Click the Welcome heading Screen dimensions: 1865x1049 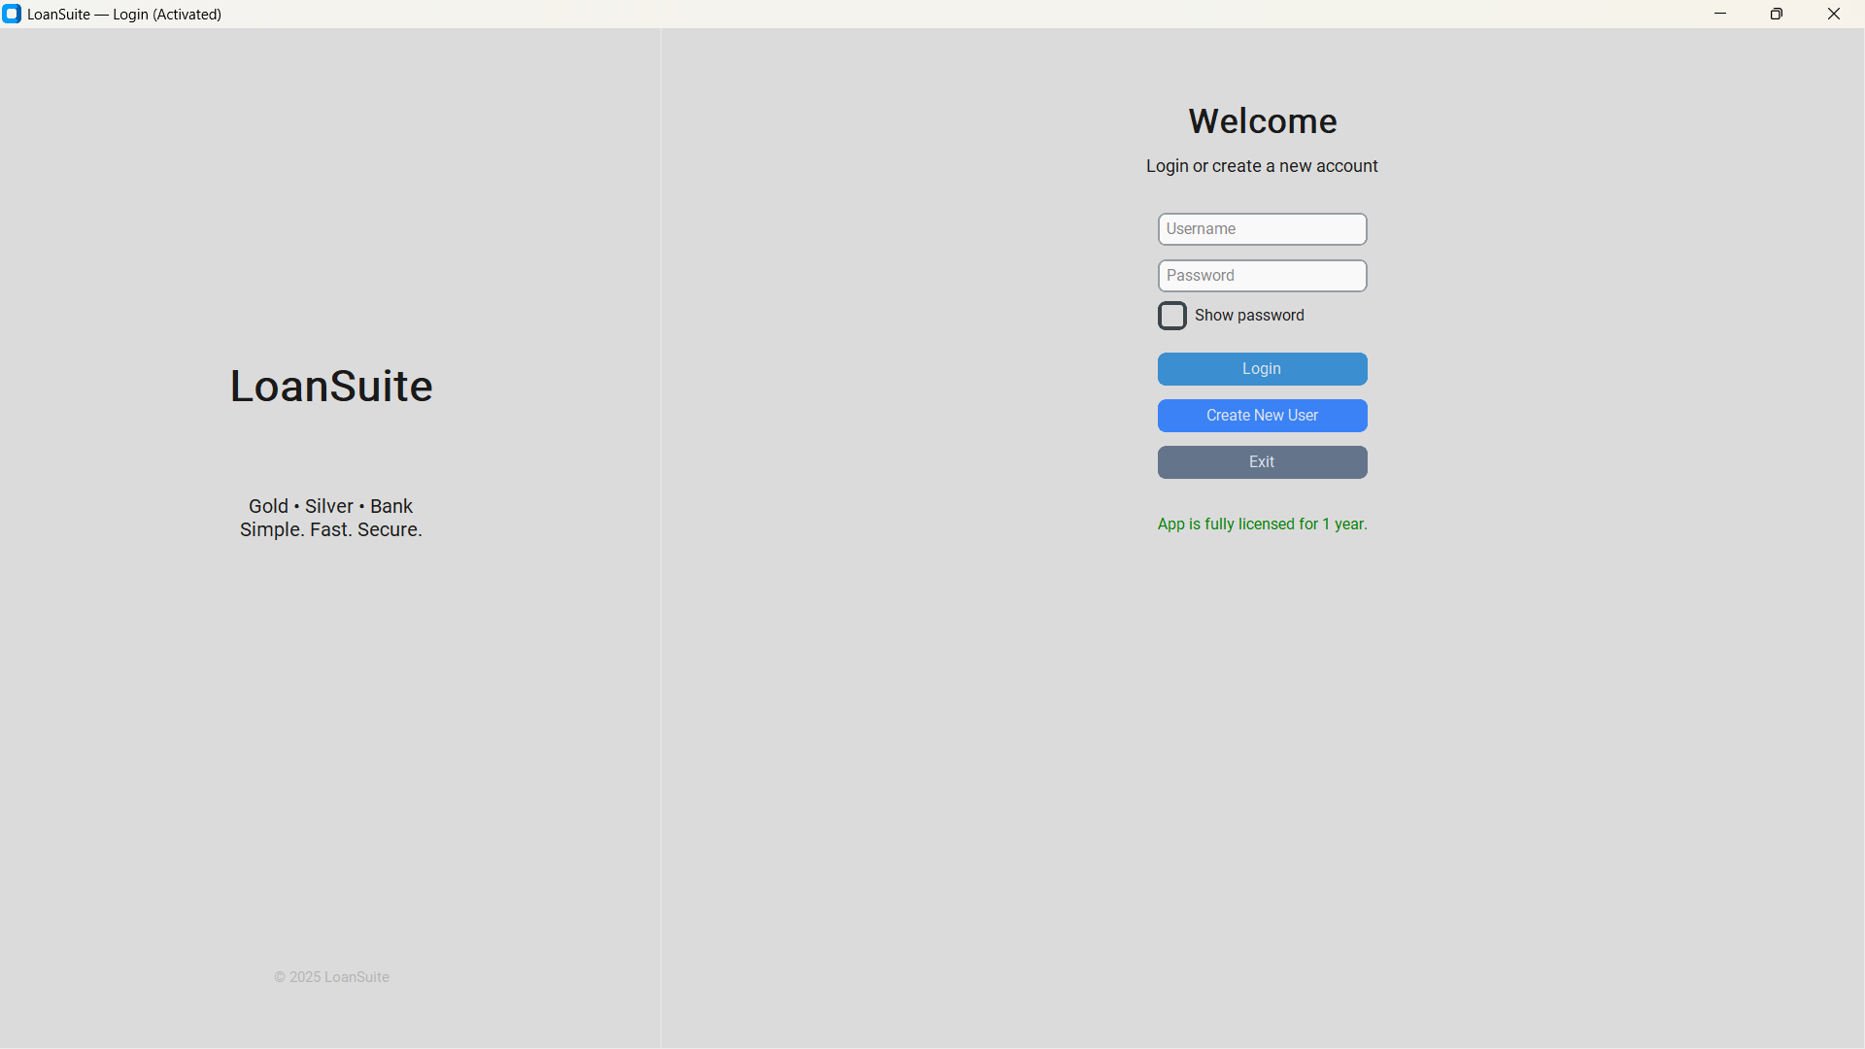point(1262,120)
